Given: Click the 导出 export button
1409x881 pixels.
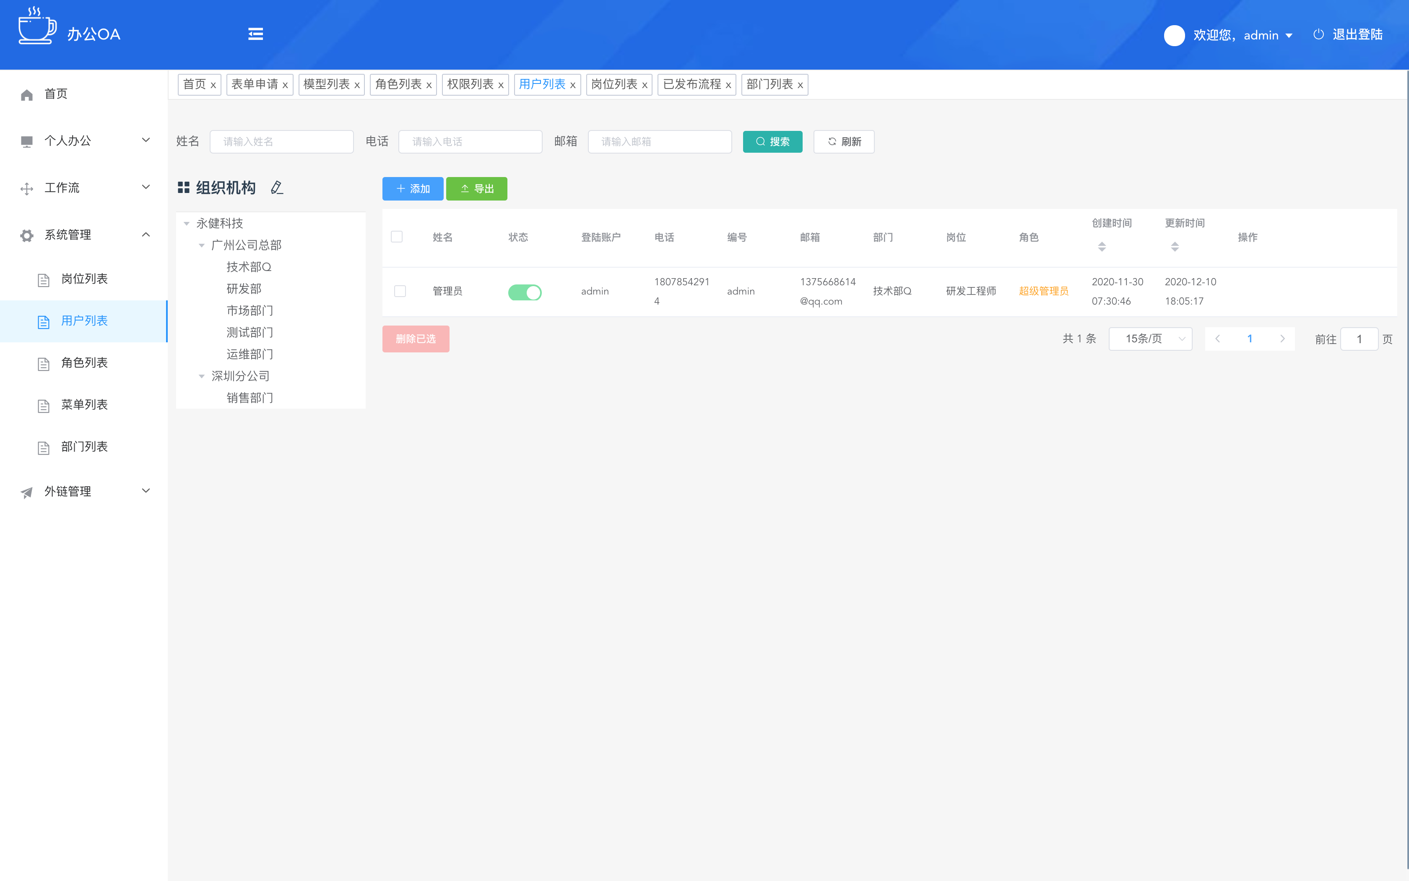Looking at the screenshot, I should [x=477, y=189].
